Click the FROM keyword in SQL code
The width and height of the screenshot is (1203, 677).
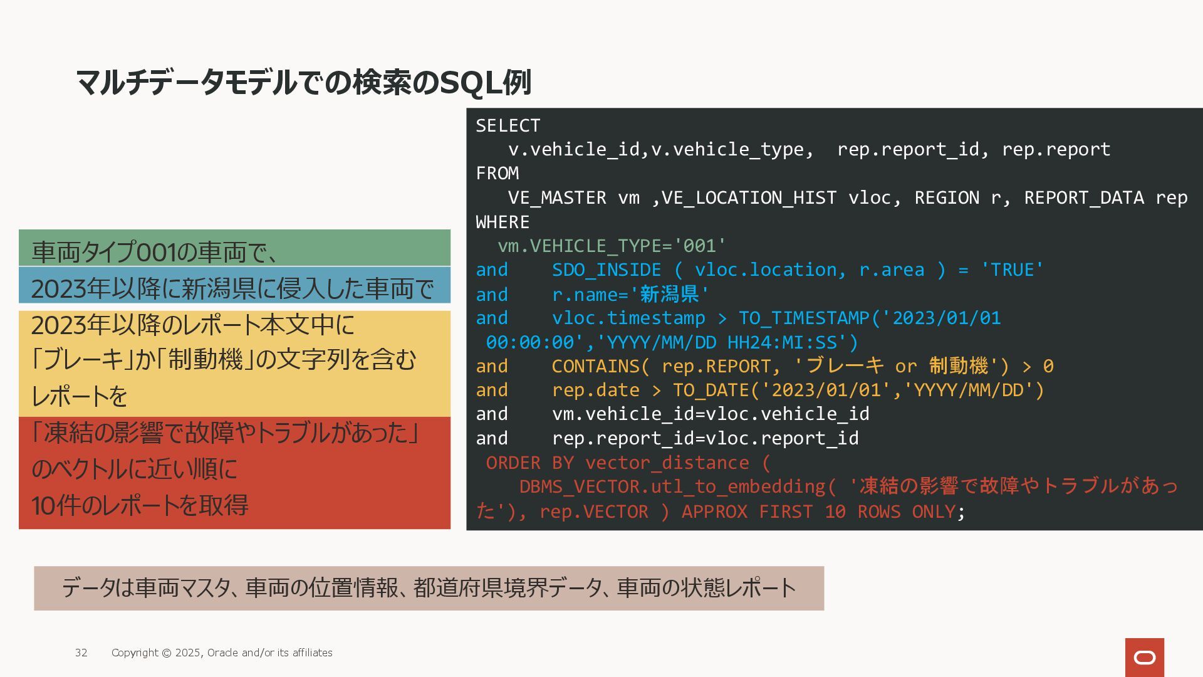(x=497, y=173)
